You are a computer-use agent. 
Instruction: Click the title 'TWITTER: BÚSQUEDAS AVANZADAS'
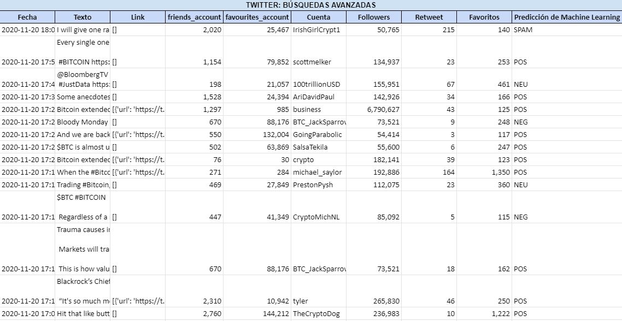coord(310,5)
